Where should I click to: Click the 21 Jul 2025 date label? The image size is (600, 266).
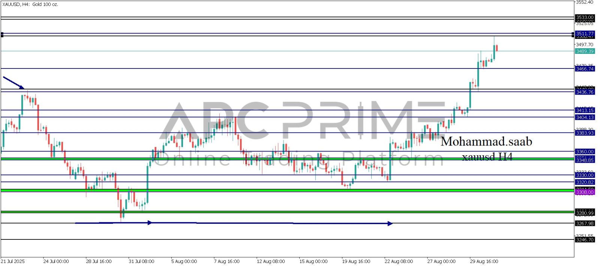(13, 261)
